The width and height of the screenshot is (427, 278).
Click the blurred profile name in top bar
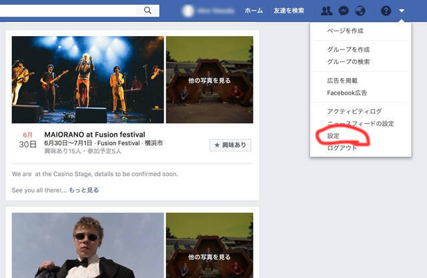tap(216, 11)
